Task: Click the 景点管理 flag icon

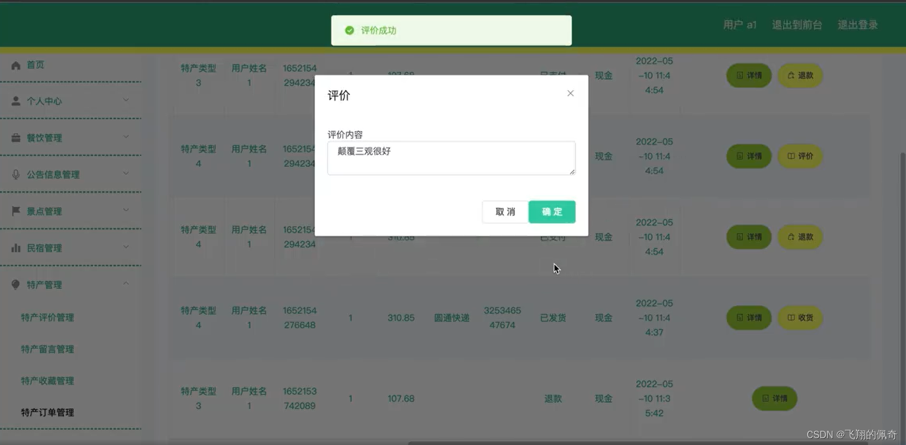Action: tap(16, 211)
